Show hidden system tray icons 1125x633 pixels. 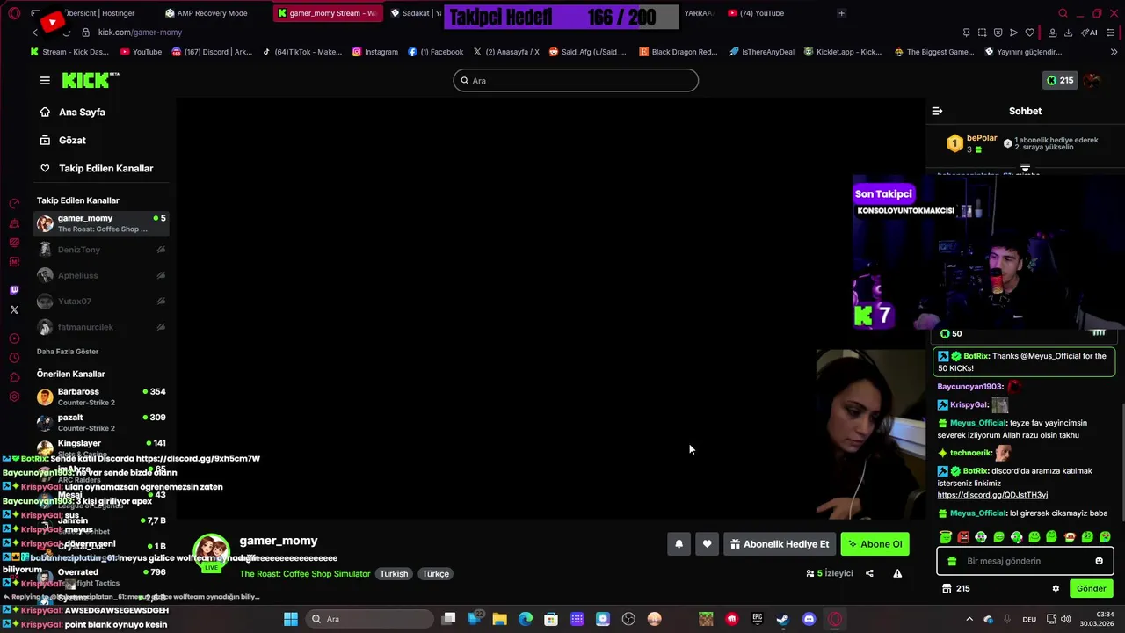[x=969, y=619]
